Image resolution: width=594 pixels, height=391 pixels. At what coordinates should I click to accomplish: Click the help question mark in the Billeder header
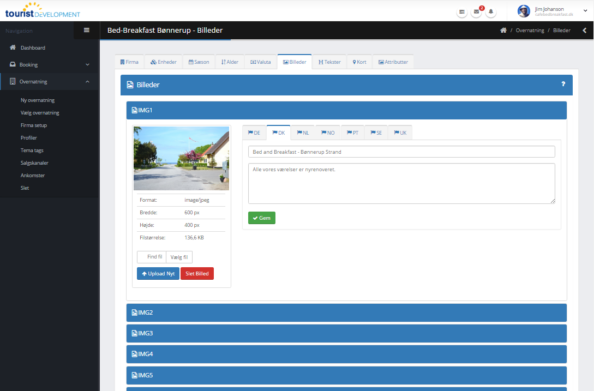click(x=563, y=84)
